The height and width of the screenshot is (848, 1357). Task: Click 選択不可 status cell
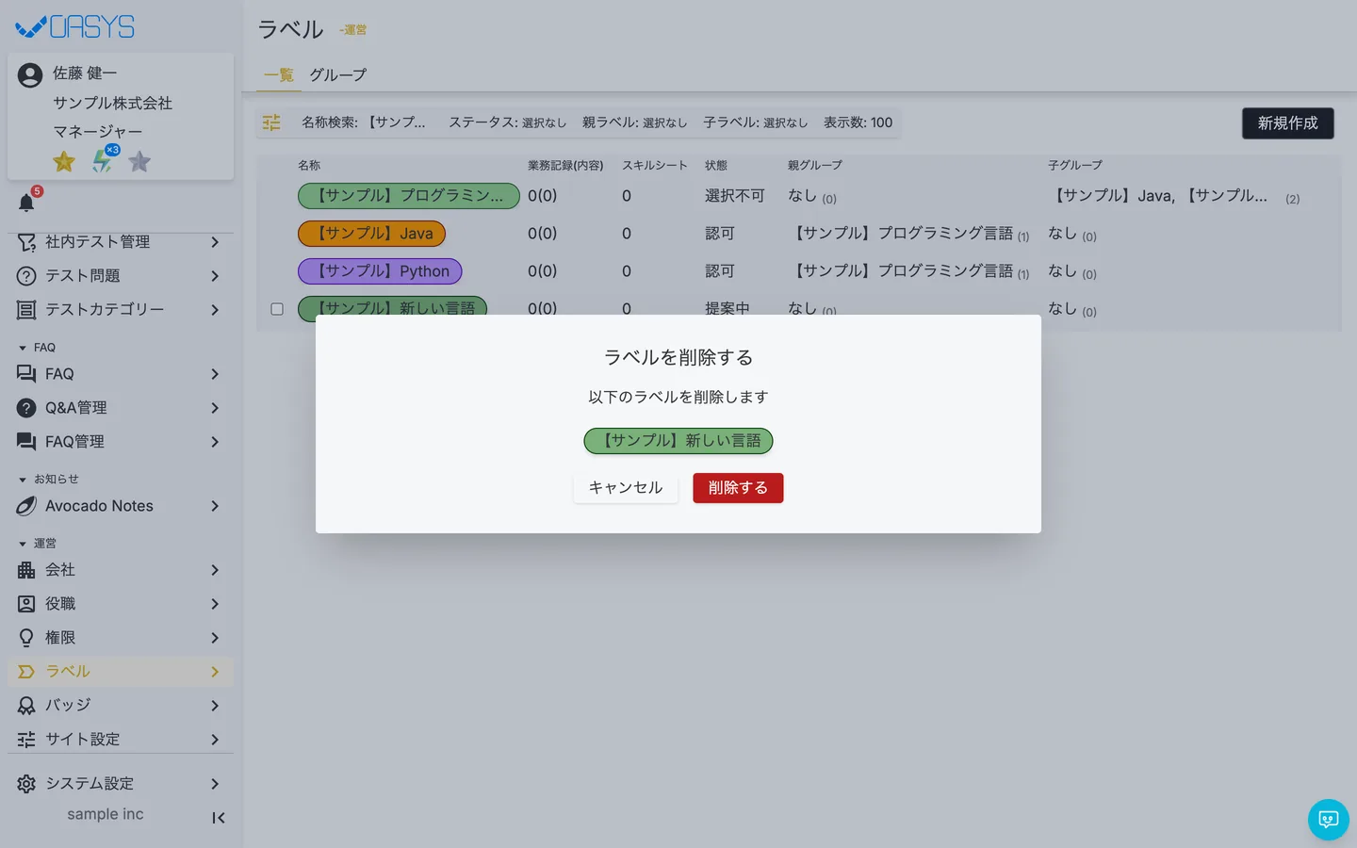pos(735,196)
